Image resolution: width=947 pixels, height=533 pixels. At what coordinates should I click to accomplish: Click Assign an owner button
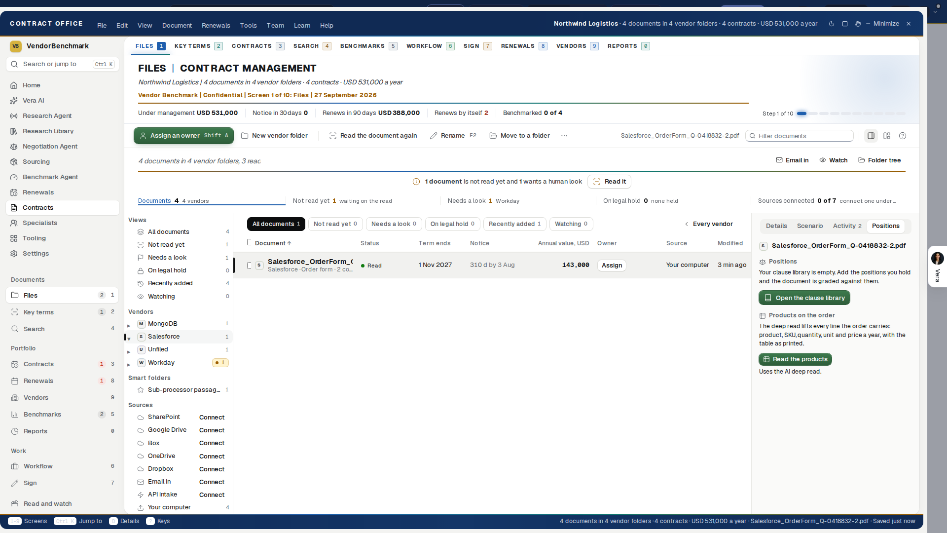(x=183, y=136)
